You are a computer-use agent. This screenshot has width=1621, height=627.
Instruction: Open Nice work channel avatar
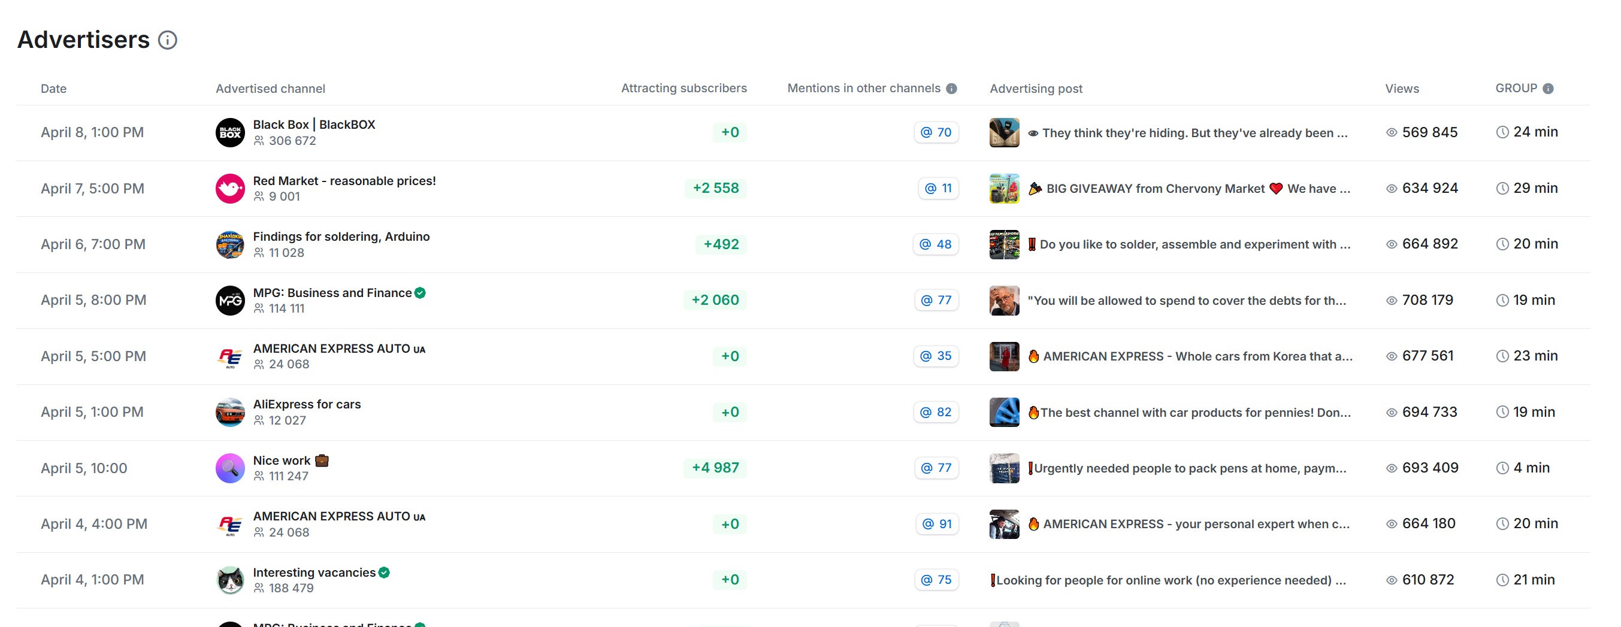coord(230,468)
